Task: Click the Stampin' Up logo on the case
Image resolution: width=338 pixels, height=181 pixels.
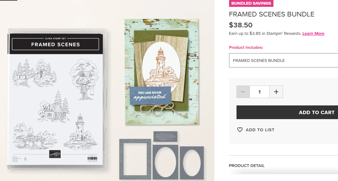Action: click(55, 154)
